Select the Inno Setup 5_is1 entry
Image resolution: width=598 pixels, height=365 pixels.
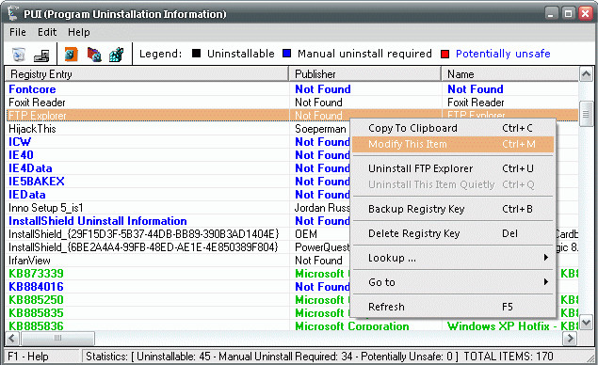coord(46,208)
